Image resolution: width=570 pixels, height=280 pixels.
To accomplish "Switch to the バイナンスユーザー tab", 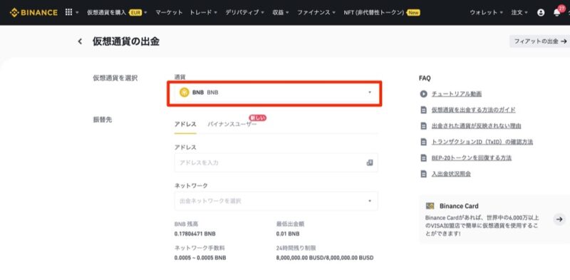I will (232, 124).
